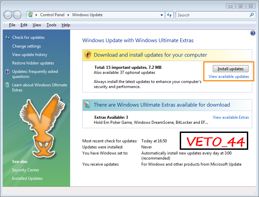Screen dimensions: 259x197
Task: Open the File menu
Action: pyautogui.click(x=12, y=25)
